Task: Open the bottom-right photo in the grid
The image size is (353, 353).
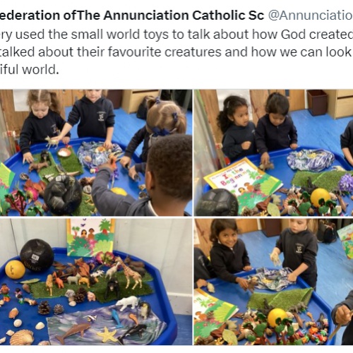Action: 273,282
